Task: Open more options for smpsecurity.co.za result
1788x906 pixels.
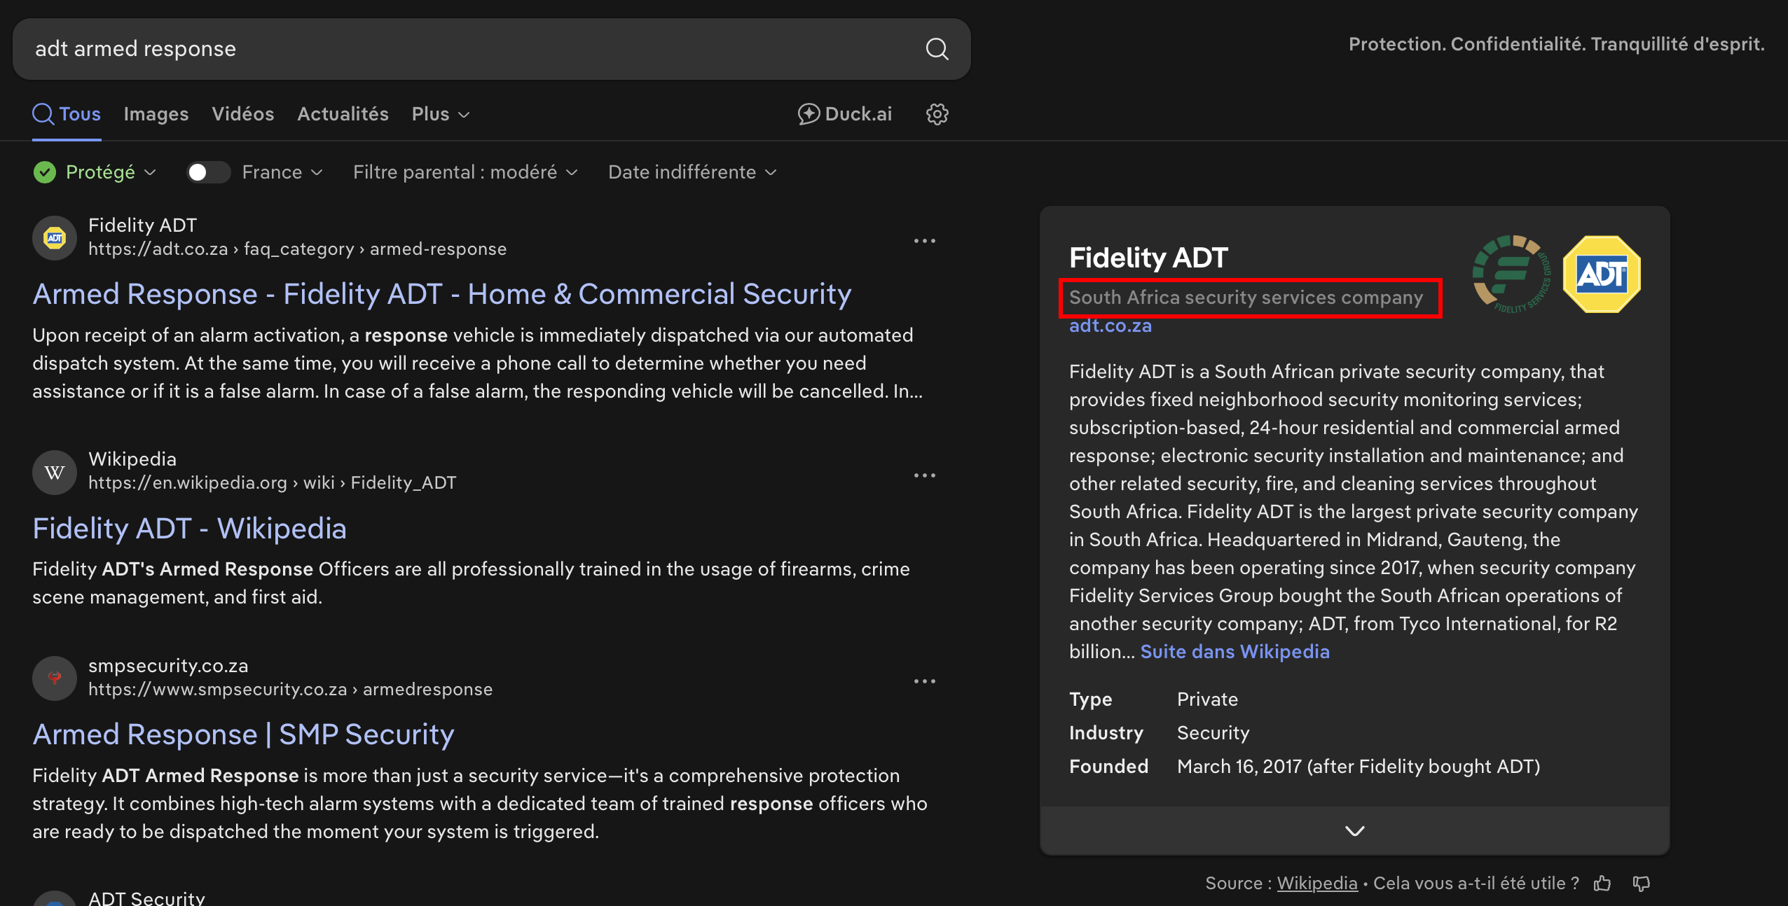Action: [x=925, y=681]
